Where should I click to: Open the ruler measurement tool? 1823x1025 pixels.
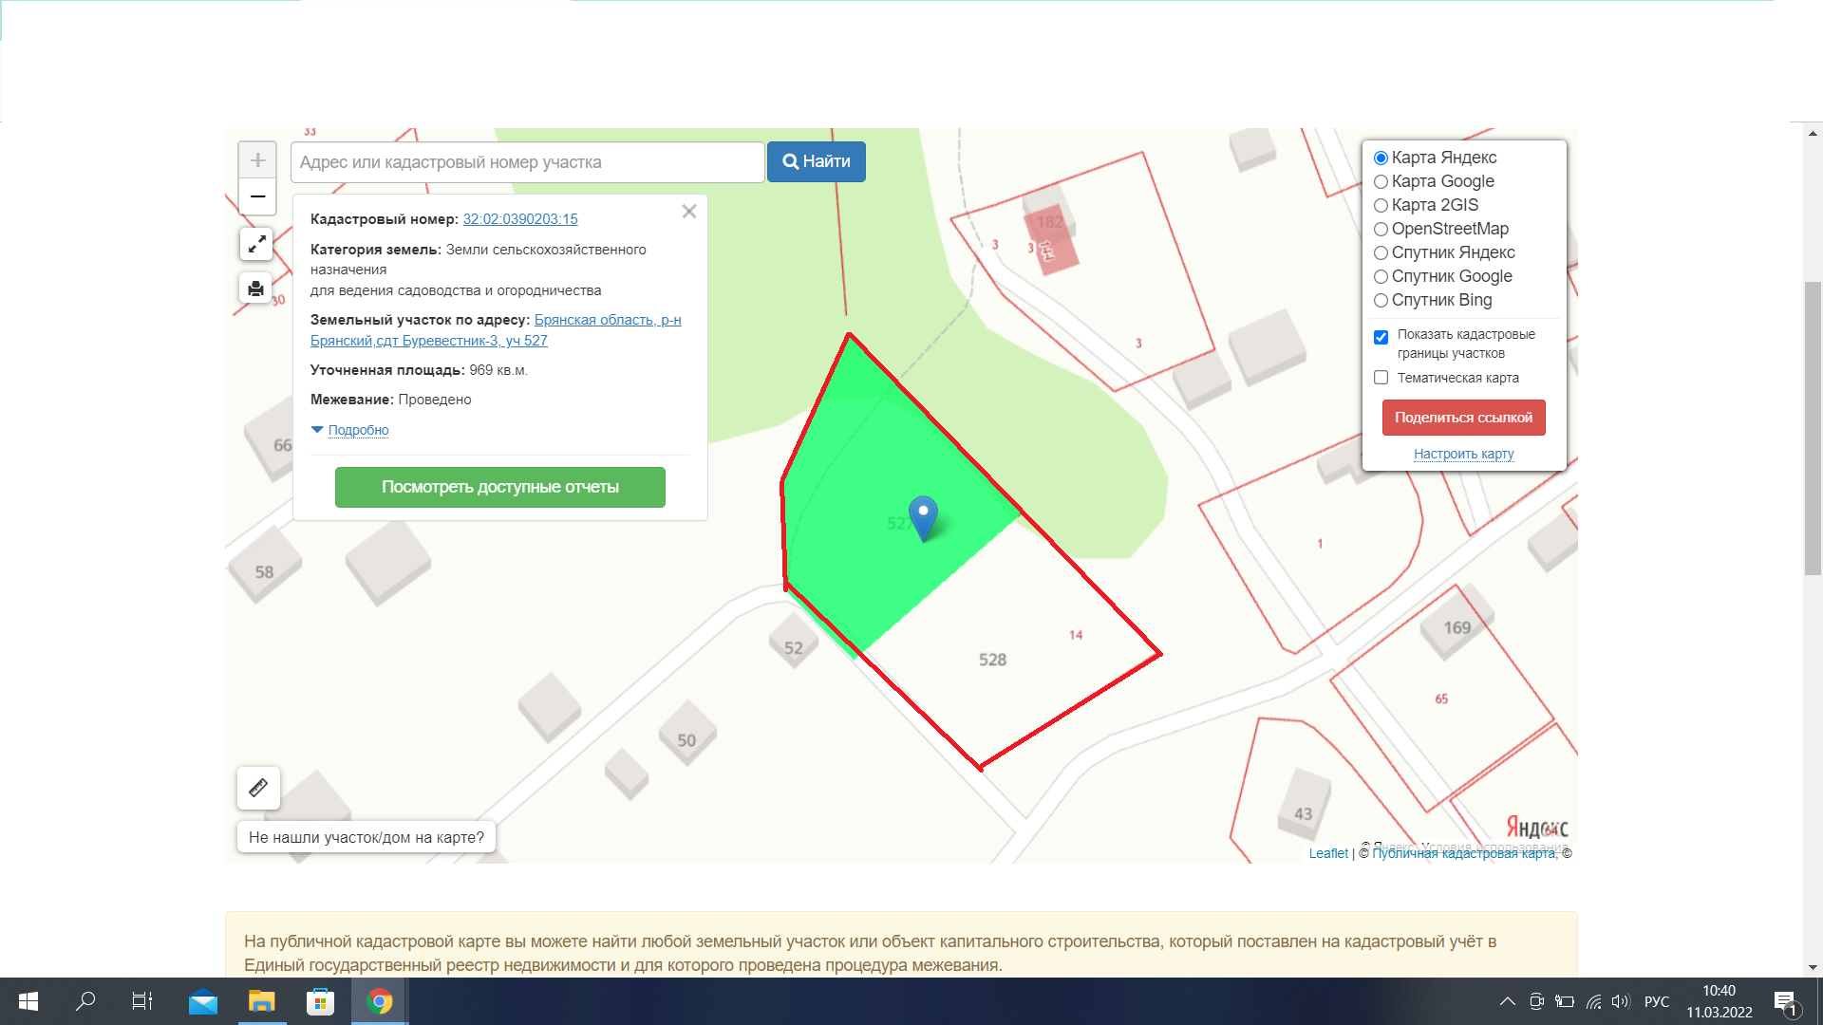(258, 788)
